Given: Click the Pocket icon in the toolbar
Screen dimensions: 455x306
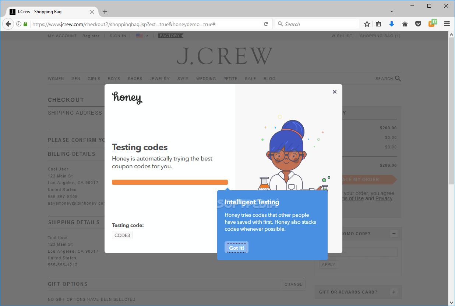Looking at the screenshot, I should (418, 24).
